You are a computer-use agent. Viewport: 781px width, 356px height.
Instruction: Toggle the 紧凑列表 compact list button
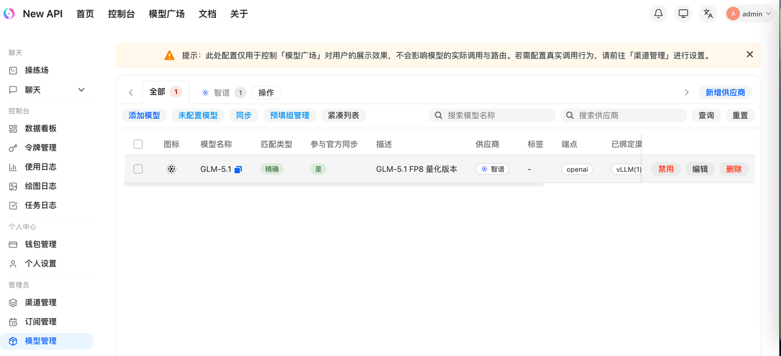point(344,115)
